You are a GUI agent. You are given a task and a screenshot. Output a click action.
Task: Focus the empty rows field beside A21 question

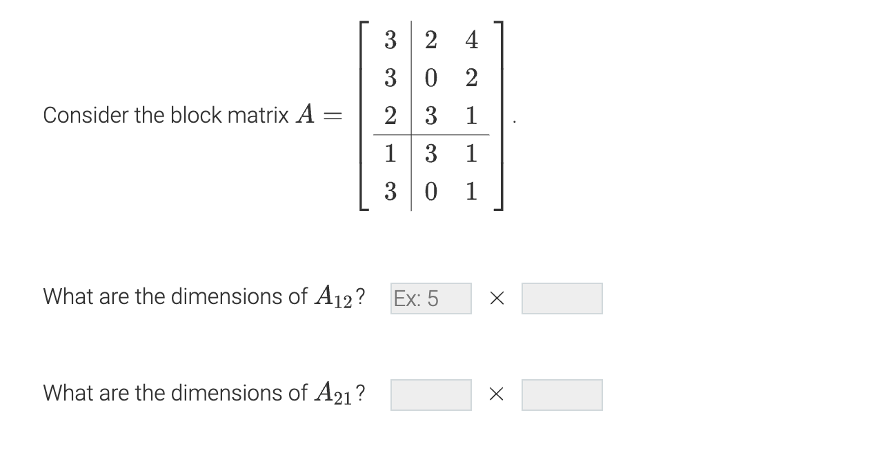click(x=430, y=394)
